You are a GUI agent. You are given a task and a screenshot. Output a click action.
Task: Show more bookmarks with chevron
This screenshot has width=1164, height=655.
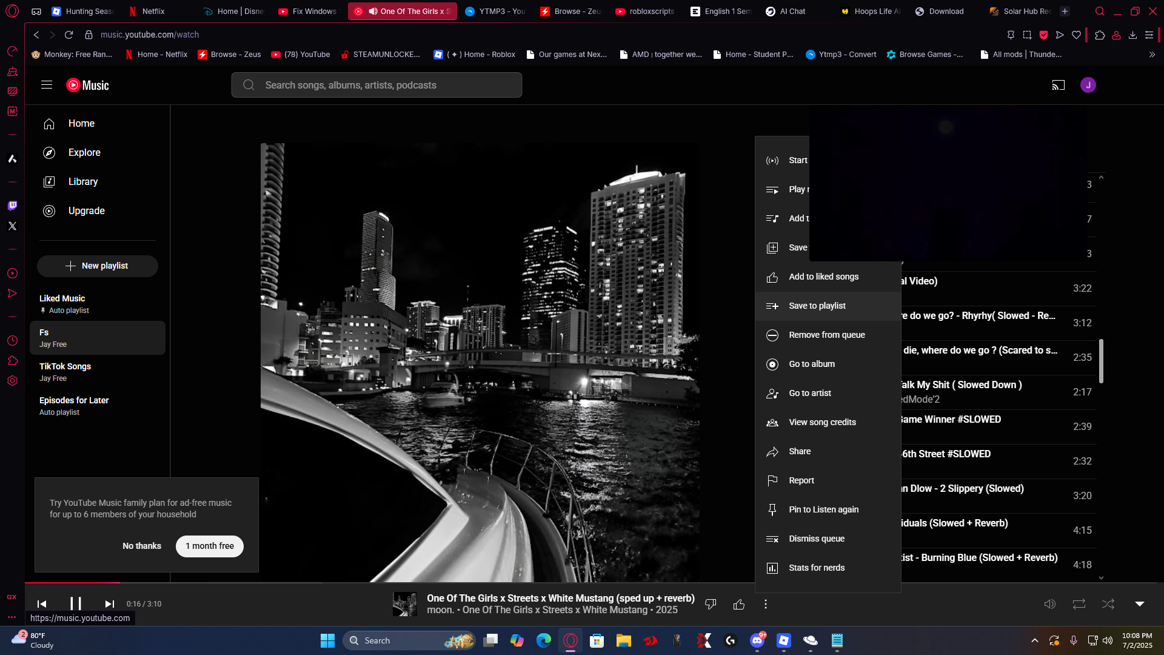tap(1152, 55)
